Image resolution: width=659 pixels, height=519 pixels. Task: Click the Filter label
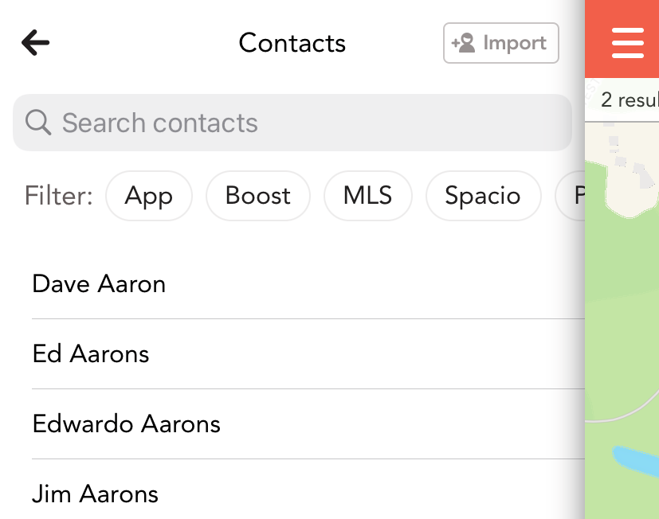[x=57, y=196]
